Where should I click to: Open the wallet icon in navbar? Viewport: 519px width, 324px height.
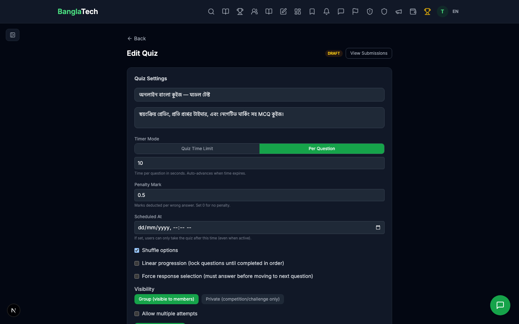pyautogui.click(x=413, y=12)
